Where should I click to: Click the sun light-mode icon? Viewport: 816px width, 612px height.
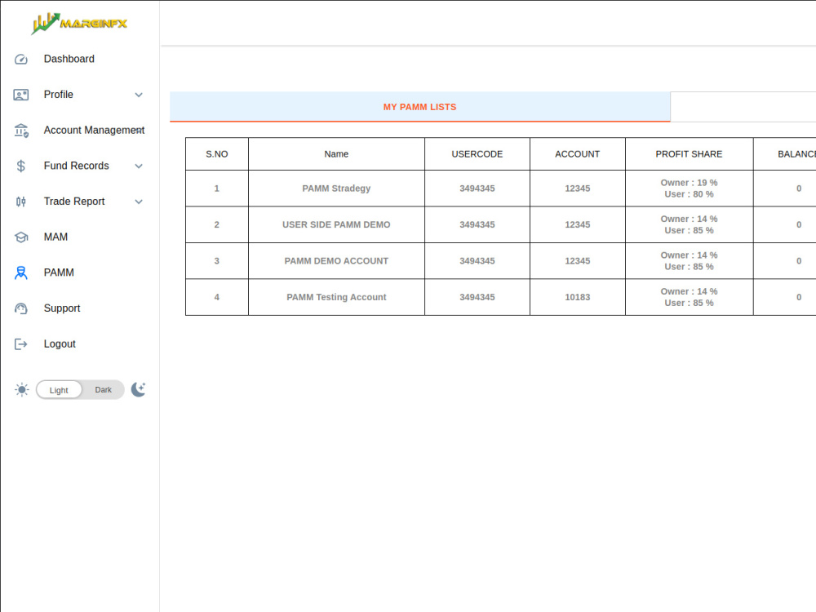22,390
